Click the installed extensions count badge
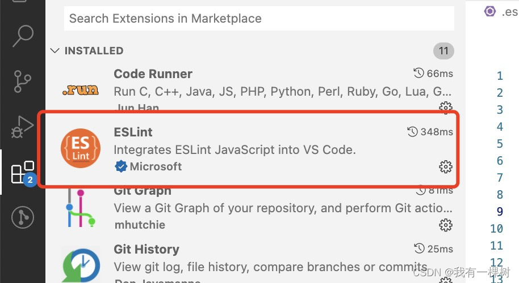The height and width of the screenshot is (283, 519). tap(443, 51)
